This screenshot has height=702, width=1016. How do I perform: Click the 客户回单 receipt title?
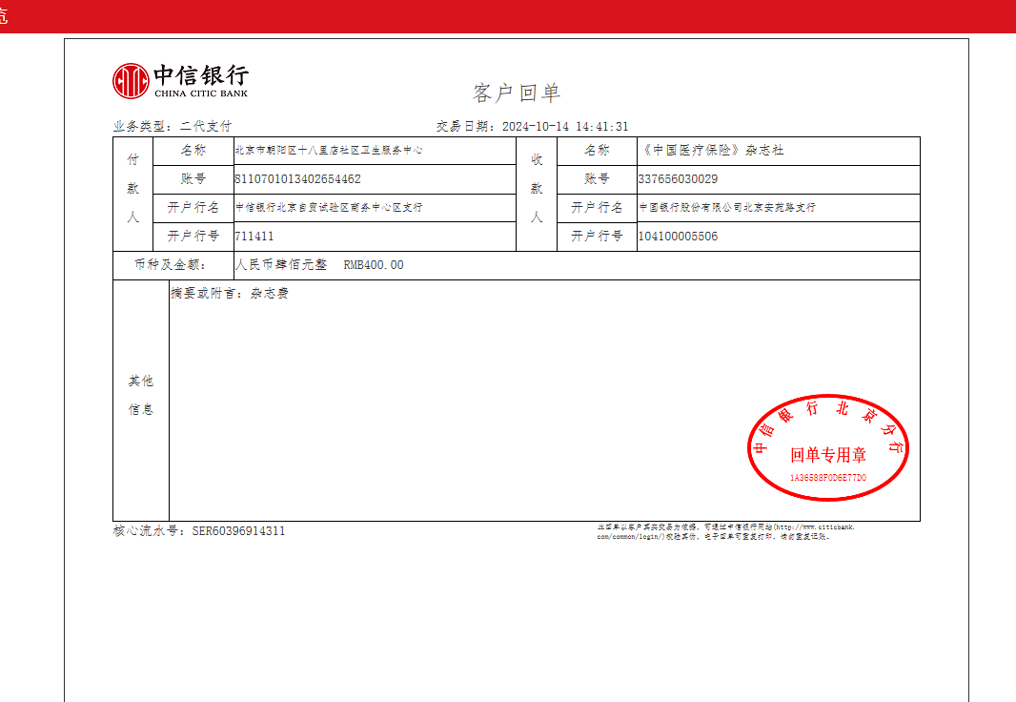pyautogui.click(x=517, y=93)
